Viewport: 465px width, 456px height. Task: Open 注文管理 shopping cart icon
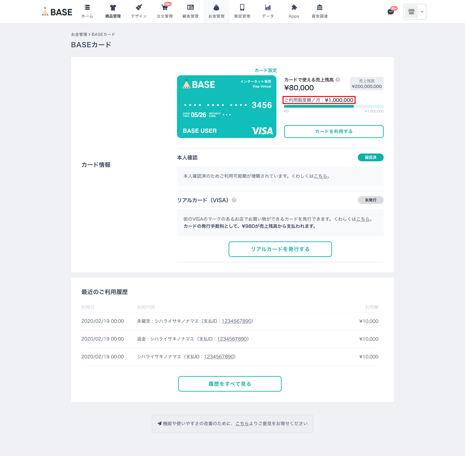click(165, 7)
